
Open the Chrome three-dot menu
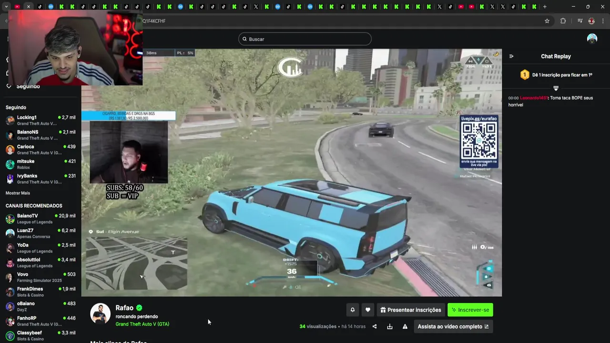(x=603, y=21)
